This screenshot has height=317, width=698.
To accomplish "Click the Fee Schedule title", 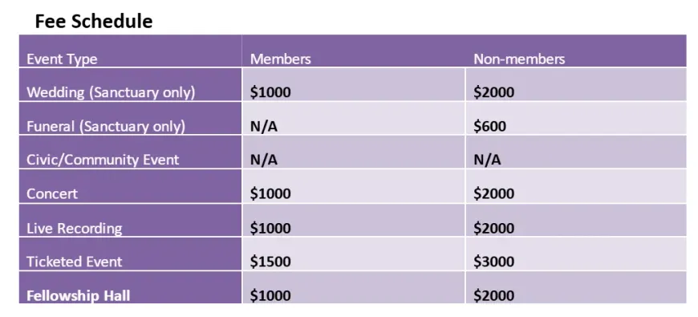I will coord(94,22).
